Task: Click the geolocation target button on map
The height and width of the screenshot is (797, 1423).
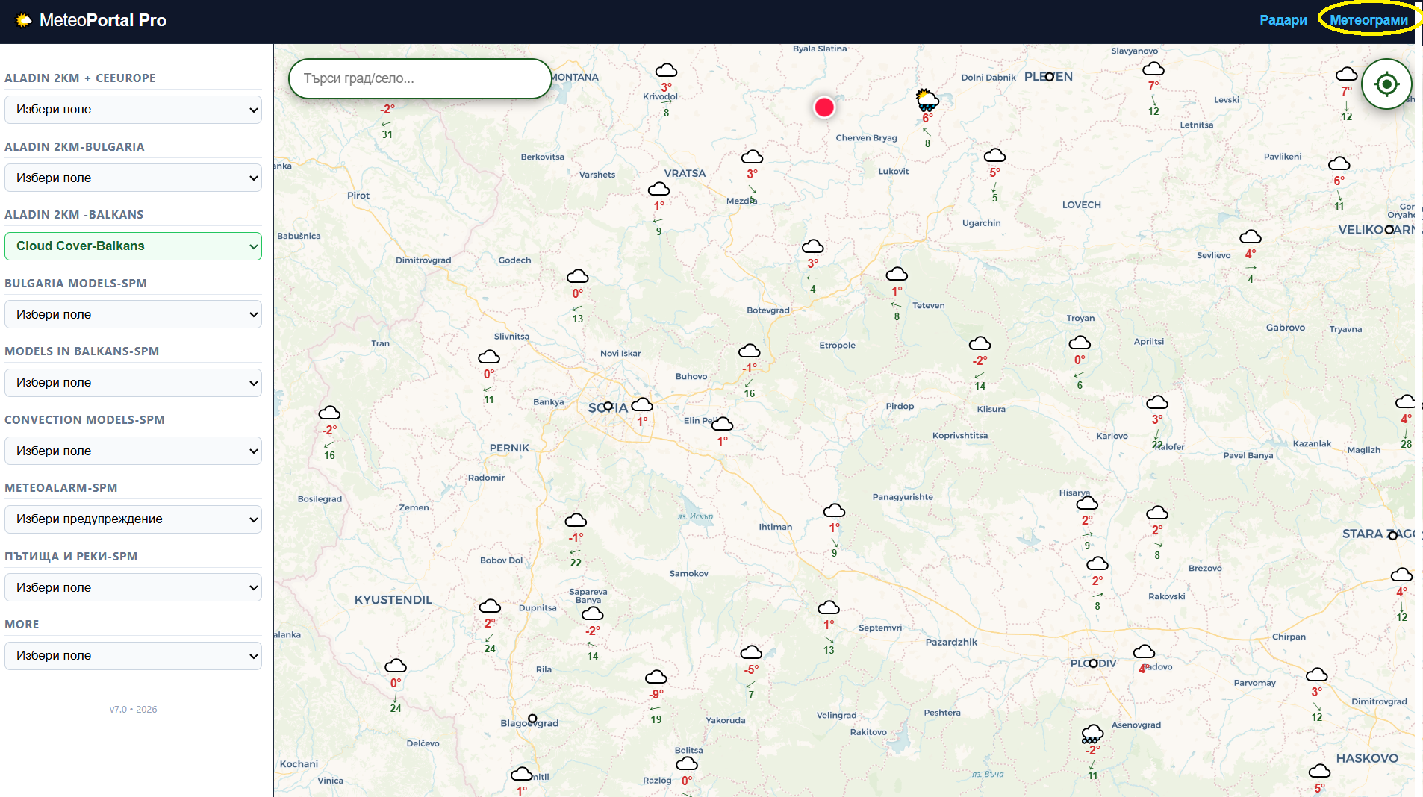Action: pyautogui.click(x=1386, y=84)
